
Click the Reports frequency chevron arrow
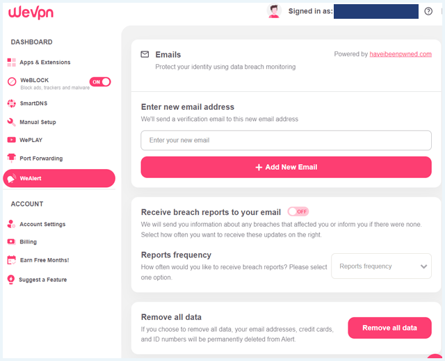tap(423, 266)
